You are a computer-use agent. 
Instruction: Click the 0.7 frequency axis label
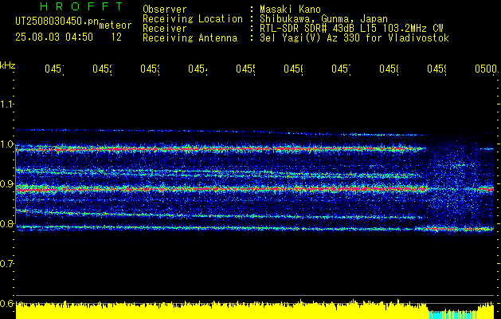6,264
